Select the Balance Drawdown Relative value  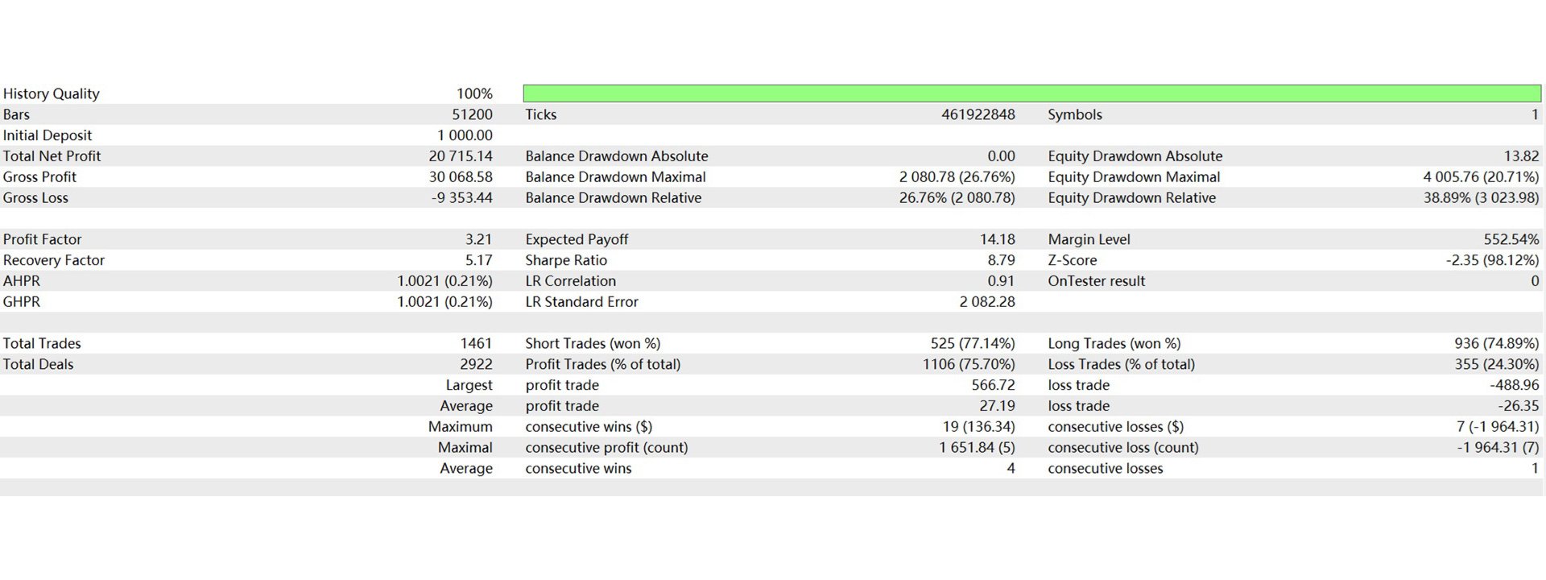click(x=957, y=198)
